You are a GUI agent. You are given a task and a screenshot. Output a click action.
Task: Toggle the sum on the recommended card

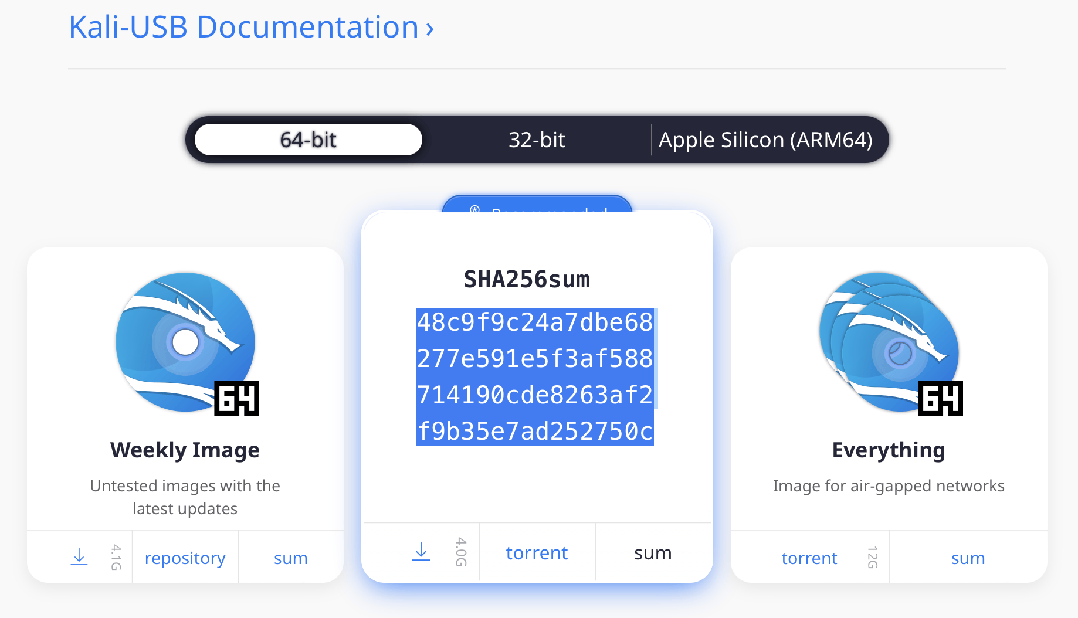click(x=653, y=553)
